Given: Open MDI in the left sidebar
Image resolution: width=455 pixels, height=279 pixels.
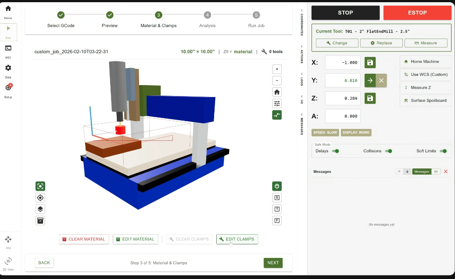Looking at the screenshot, I should pos(8,50).
